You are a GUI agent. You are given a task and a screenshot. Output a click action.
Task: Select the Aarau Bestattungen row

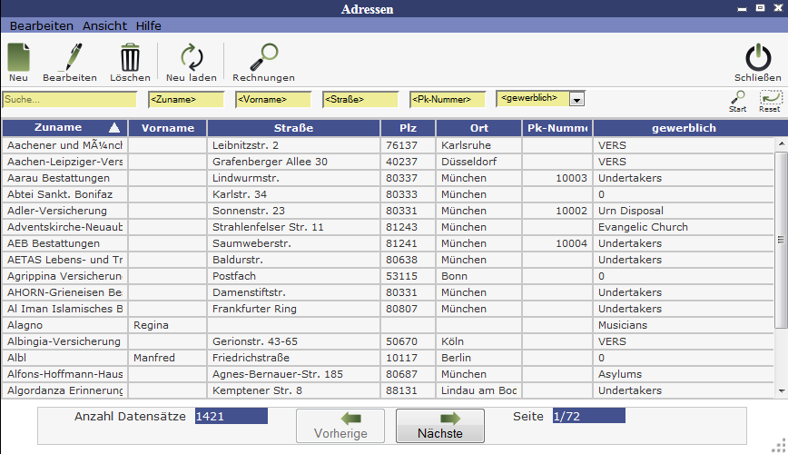click(x=64, y=178)
